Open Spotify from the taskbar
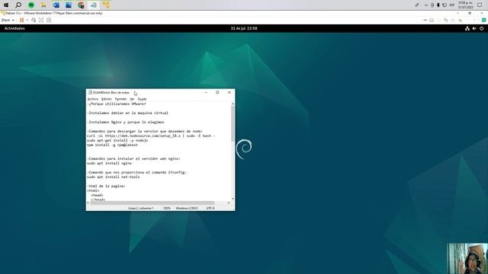 pyautogui.click(x=31, y=5)
